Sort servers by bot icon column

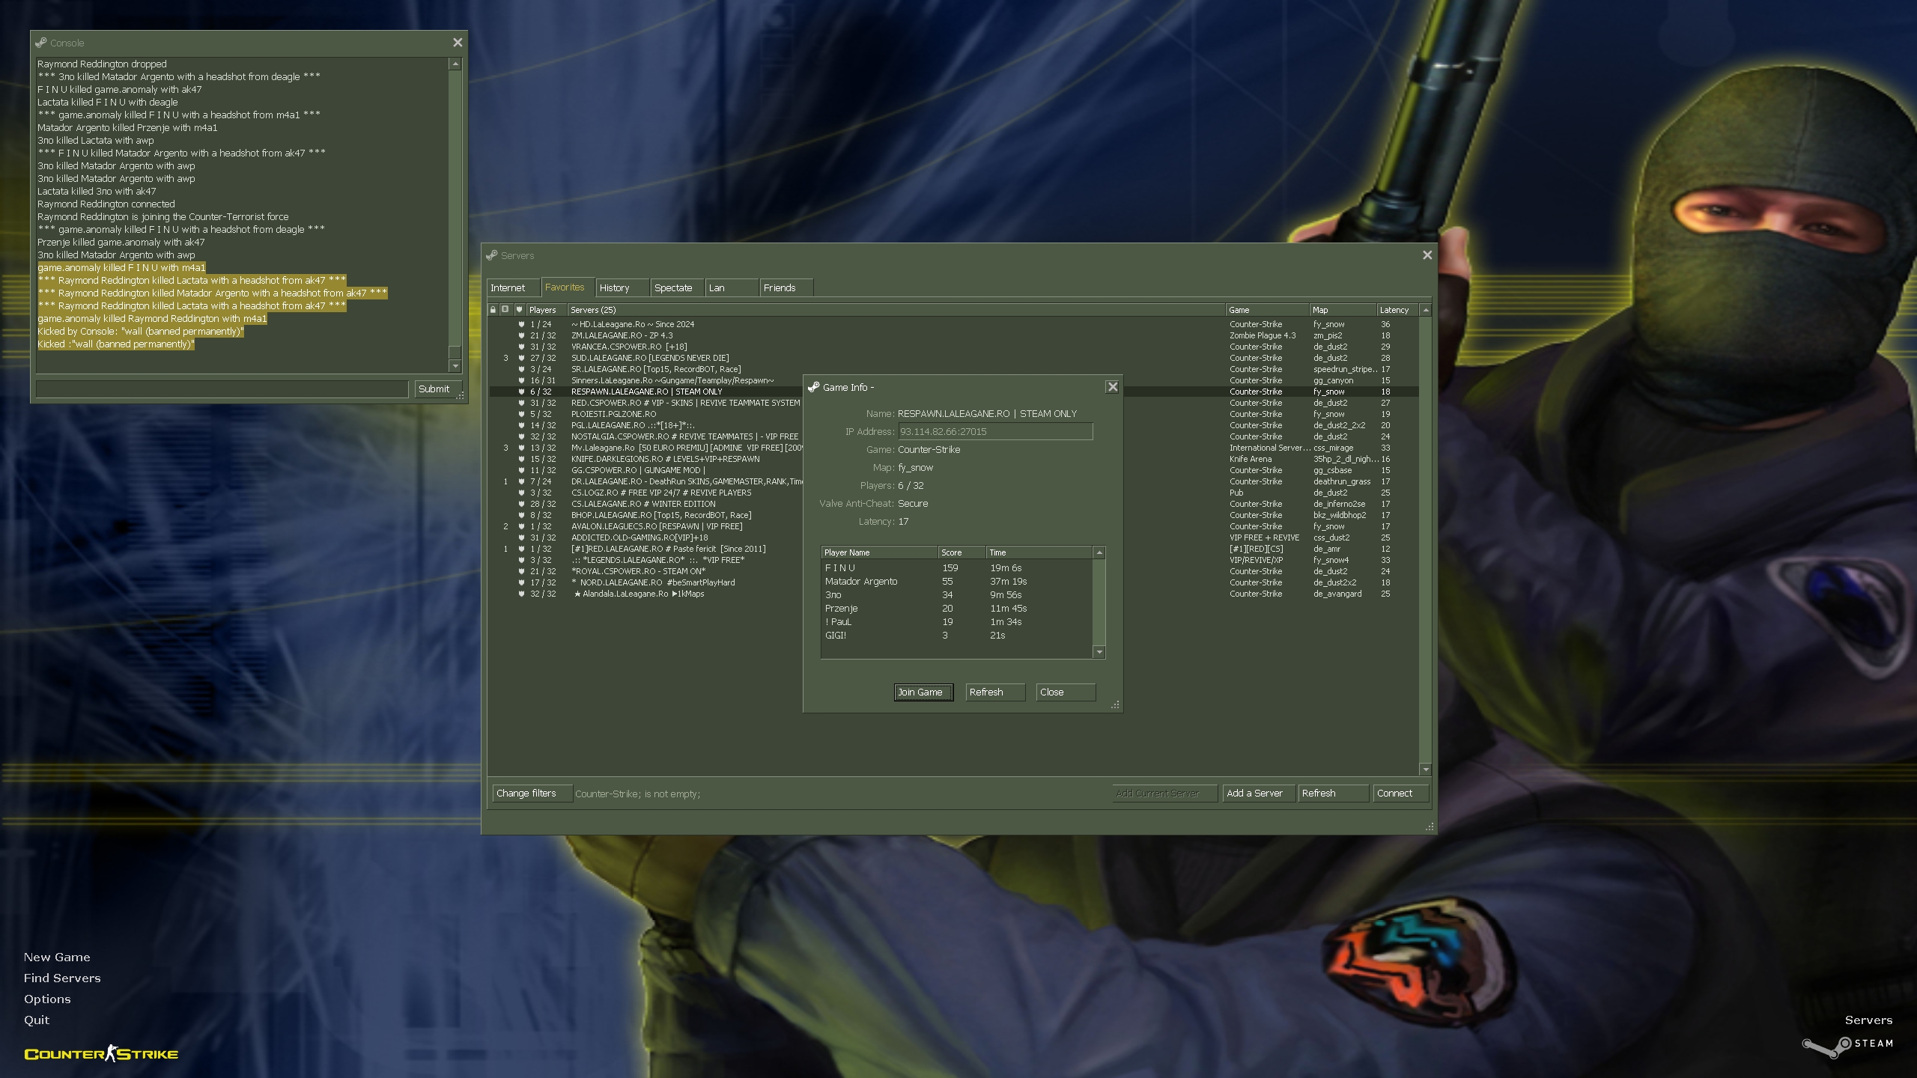click(x=505, y=309)
